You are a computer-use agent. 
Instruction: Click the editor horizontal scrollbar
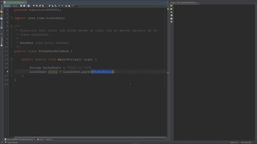coord(90,137)
